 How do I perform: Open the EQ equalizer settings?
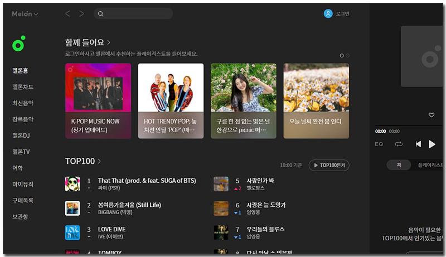coord(379,144)
